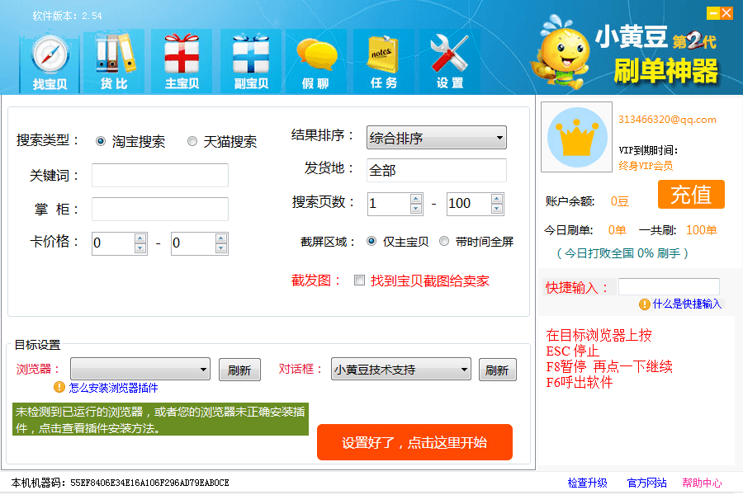Increase the maximum 卡价格 value
This screenshot has height=495, width=743.
click(221, 238)
